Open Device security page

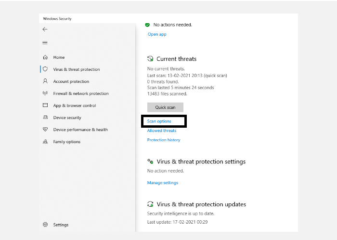pyautogui.click(x=67, y=118)
